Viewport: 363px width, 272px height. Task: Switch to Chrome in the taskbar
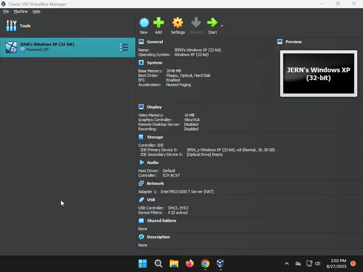click(205, 263)
